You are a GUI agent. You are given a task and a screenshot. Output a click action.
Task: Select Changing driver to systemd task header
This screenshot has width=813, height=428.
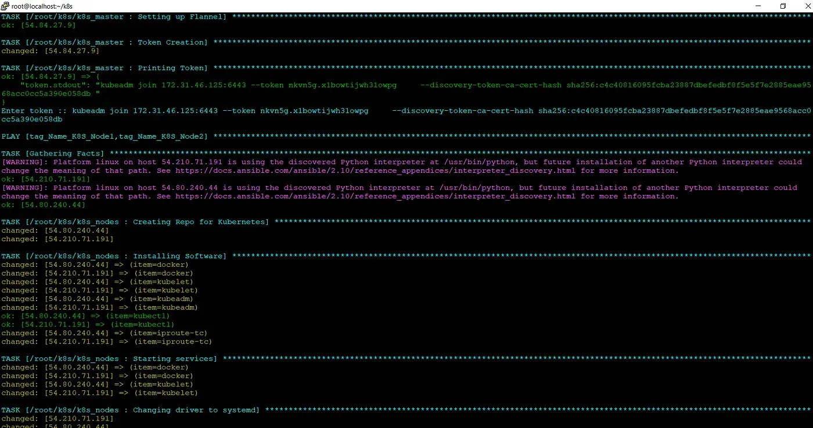click(x=406, y=410)
